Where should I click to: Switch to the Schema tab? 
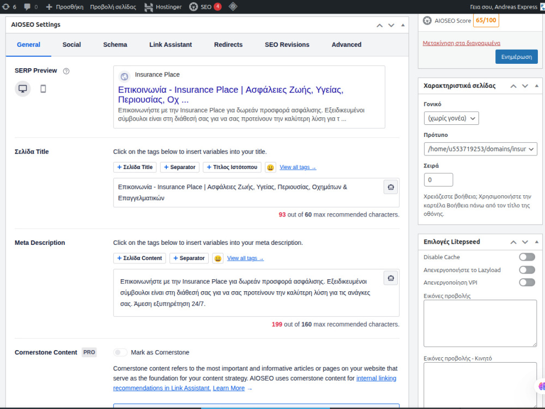tap(115, 45)
